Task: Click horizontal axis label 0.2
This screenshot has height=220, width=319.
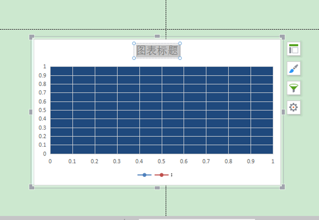Action: (95, 161)
